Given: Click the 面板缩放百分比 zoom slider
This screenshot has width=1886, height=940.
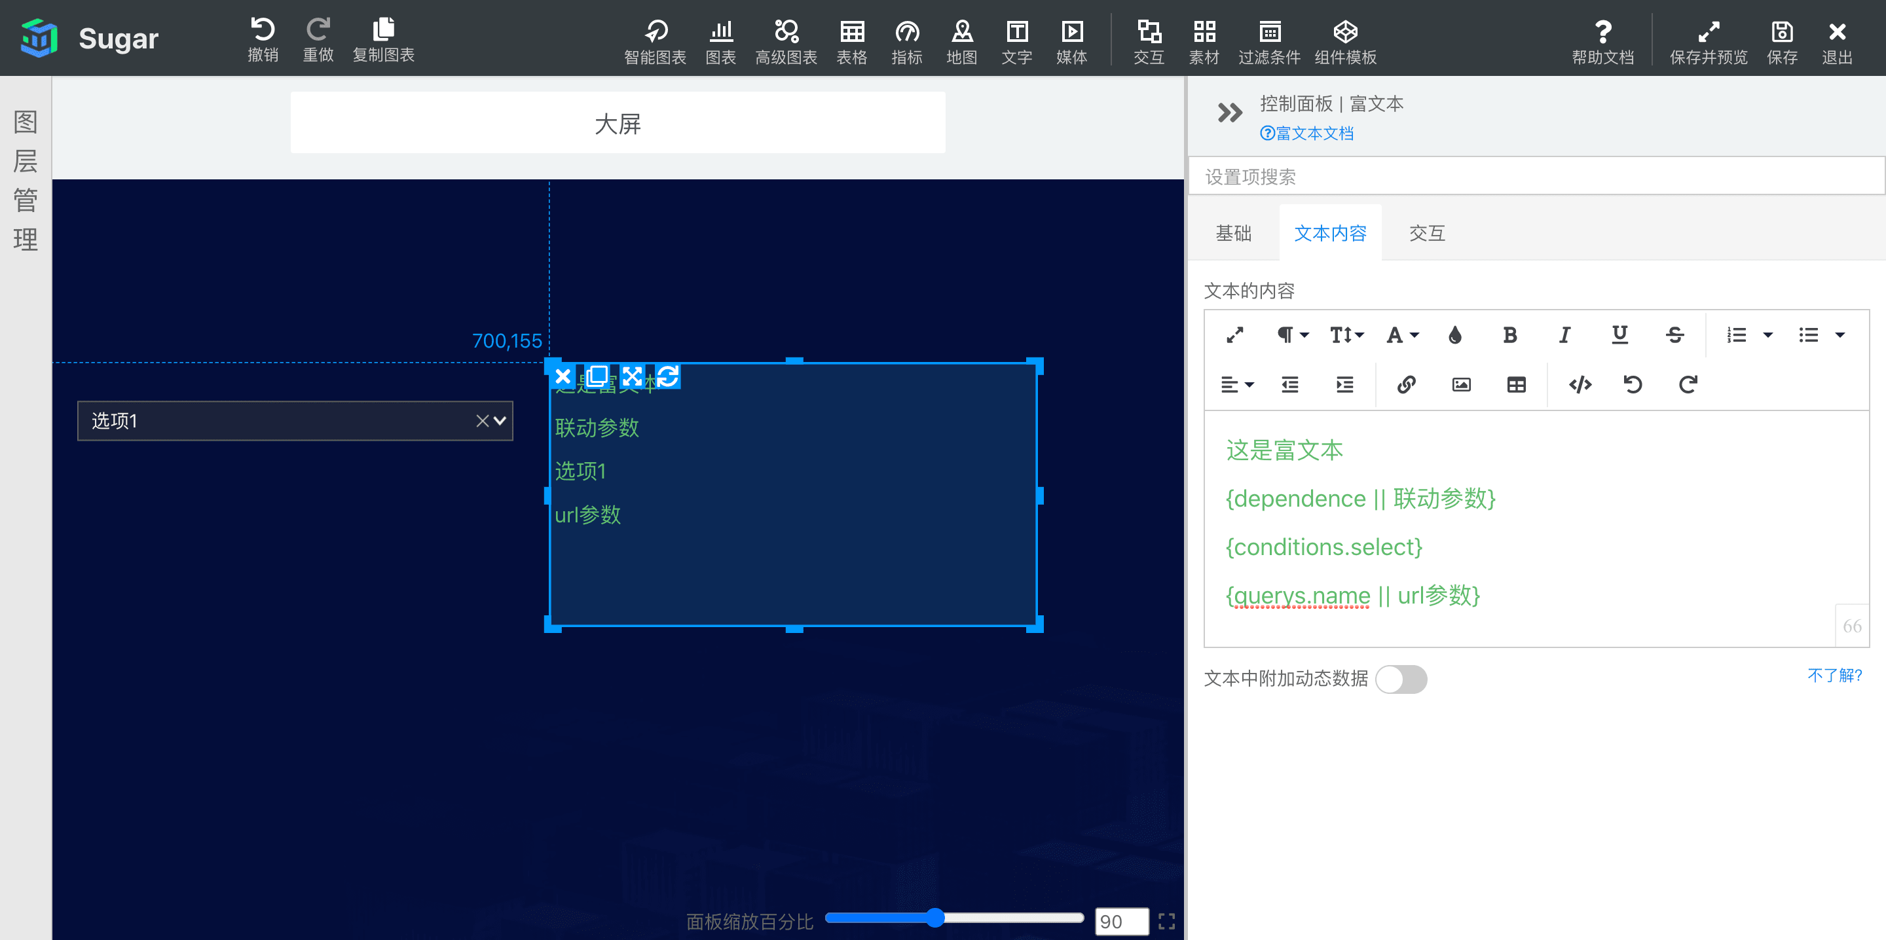Looking at the screenshot, I should tap(954, 917).
